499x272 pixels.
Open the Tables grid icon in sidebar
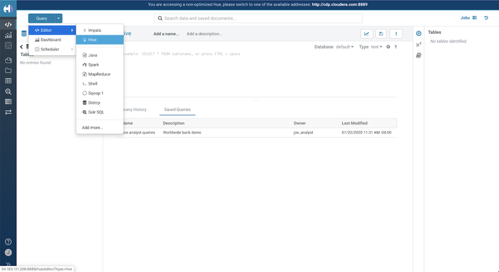tap(8, 81)
